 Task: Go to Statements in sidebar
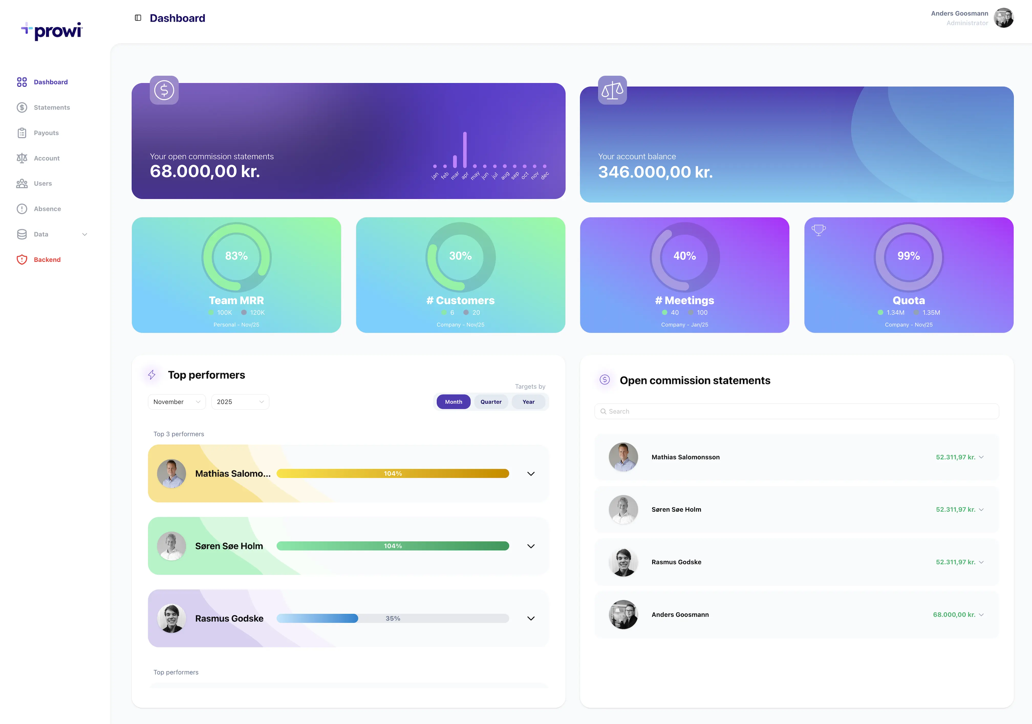52,107
